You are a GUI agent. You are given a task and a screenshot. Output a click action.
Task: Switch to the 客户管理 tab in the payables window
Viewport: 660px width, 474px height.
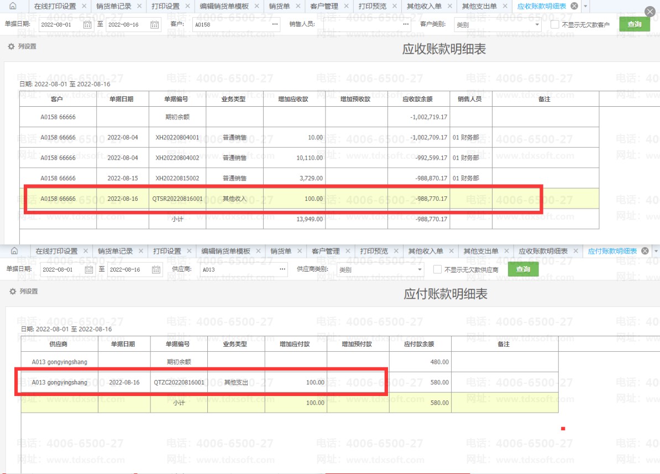324,251
